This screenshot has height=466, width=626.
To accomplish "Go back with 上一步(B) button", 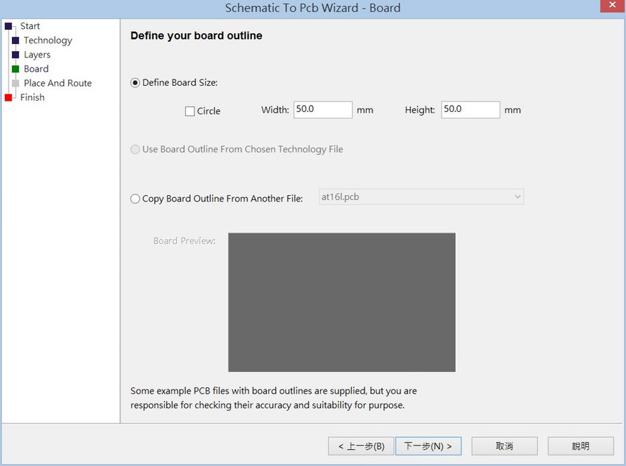I will click(x=361, y=446).
